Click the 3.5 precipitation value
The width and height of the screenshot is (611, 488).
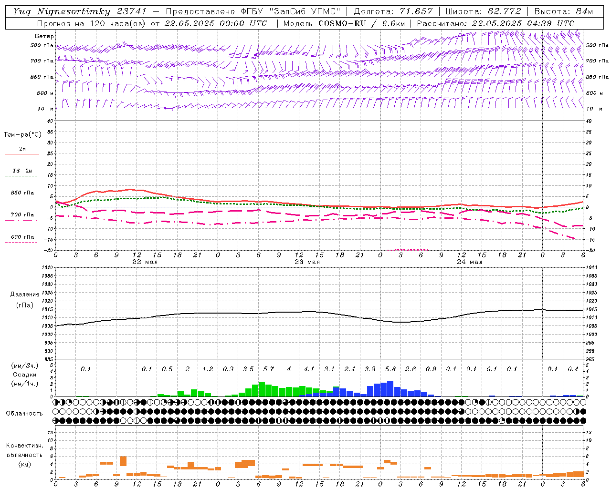[248, 369]
